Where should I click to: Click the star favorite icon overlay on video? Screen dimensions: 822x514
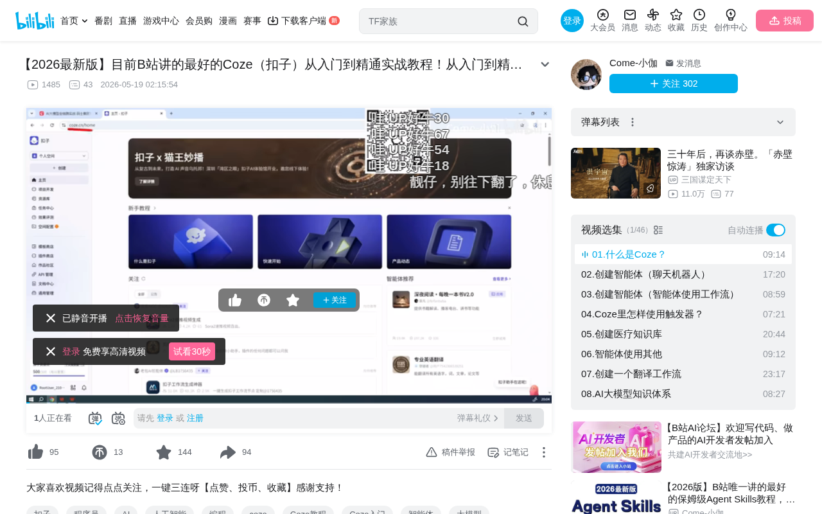pyautogui.click(x=293, y=300)
